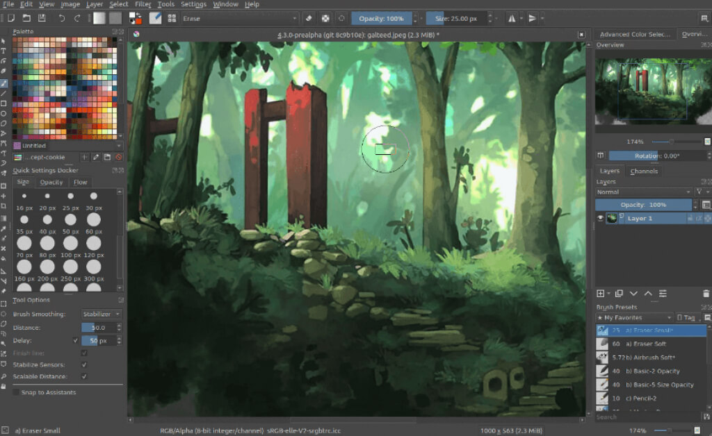Screen dimensions: 712x436
Task: Switch to the Channels tab
Action: point(643,171)
